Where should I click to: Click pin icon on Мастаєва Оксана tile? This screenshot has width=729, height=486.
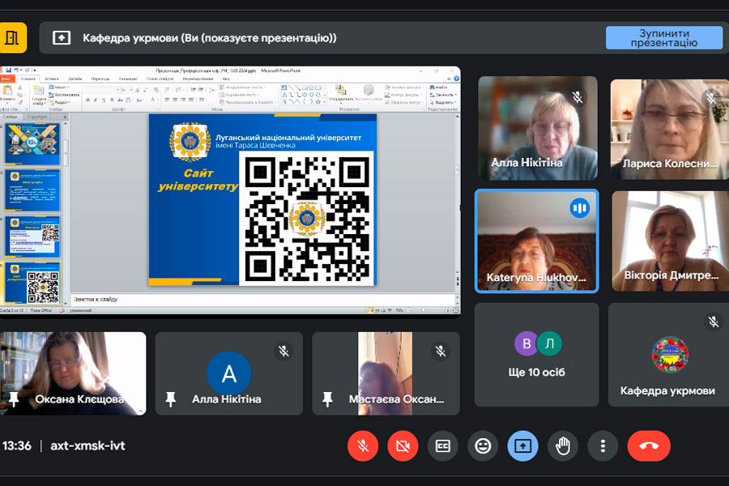point(327,399)
